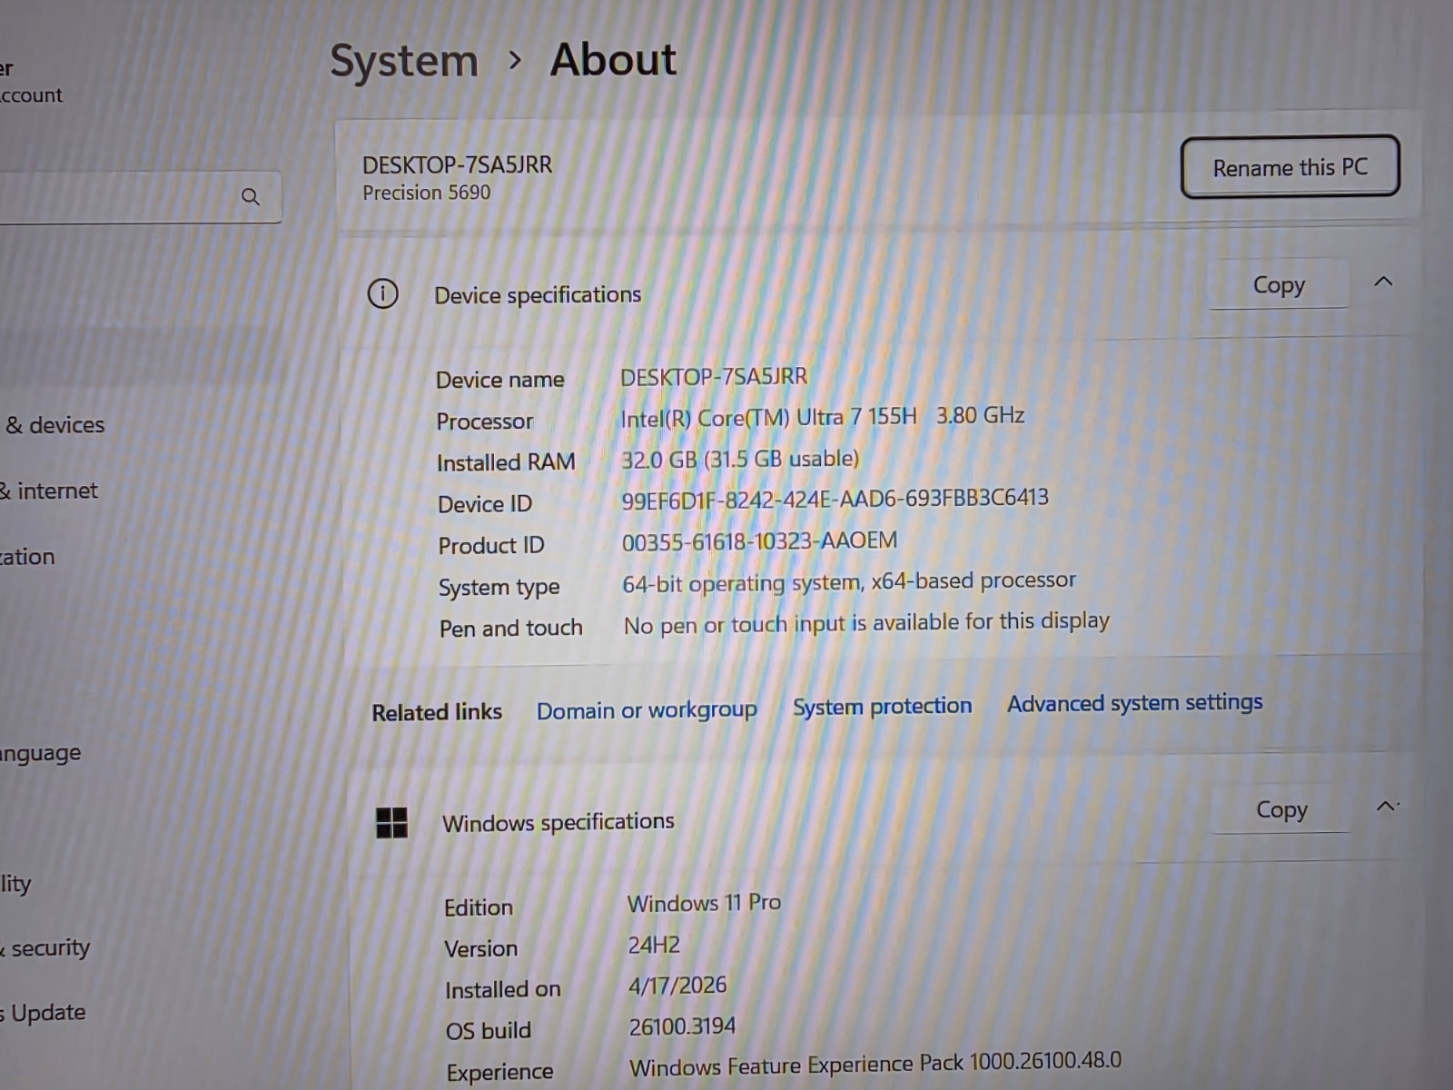Click the Related links label
Image resolution: width=1453 pixels, height=1090 pixels.
pyautogui.click(x=437, y=712)
